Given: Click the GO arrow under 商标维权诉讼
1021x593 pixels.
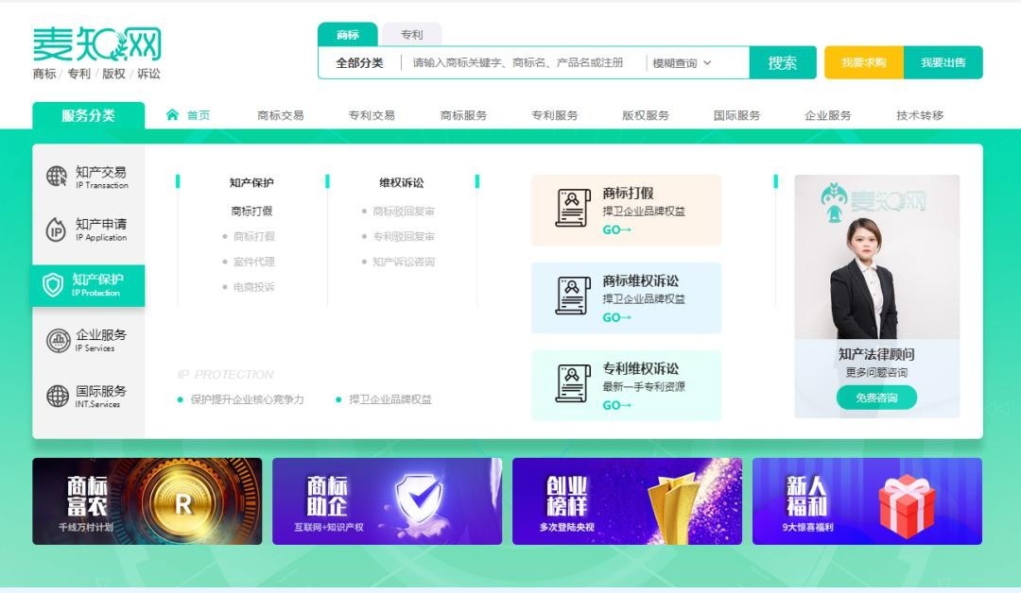Looking at the screenshot, I should [x=616, y=317].
